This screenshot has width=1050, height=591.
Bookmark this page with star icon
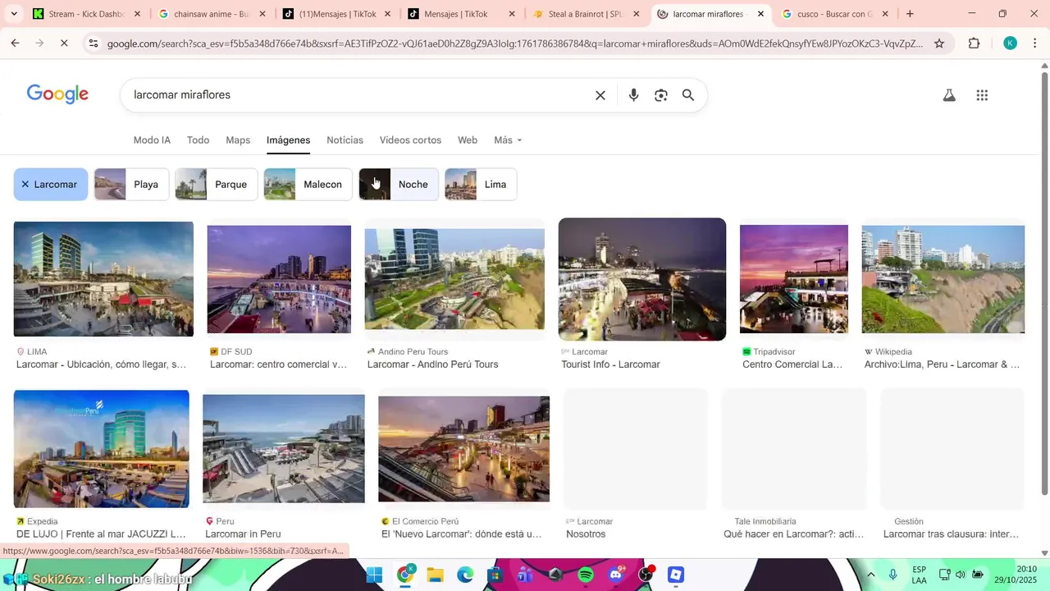(939, 44)
